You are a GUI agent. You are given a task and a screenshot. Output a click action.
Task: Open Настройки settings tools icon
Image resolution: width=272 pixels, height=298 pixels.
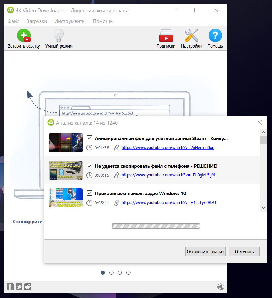coord(192,35)
